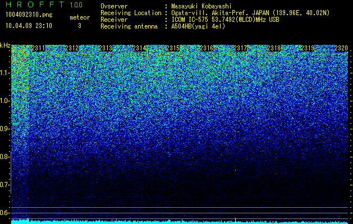Click the 2315 time label
The width and height of the screenshot is (353, 224).
173,48
